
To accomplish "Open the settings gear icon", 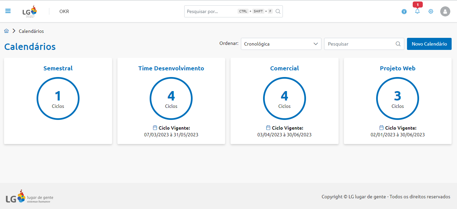I will (x=431, y=11).
